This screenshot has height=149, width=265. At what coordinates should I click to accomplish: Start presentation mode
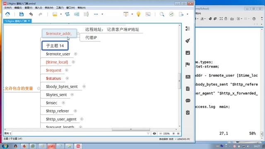(126, 14)
